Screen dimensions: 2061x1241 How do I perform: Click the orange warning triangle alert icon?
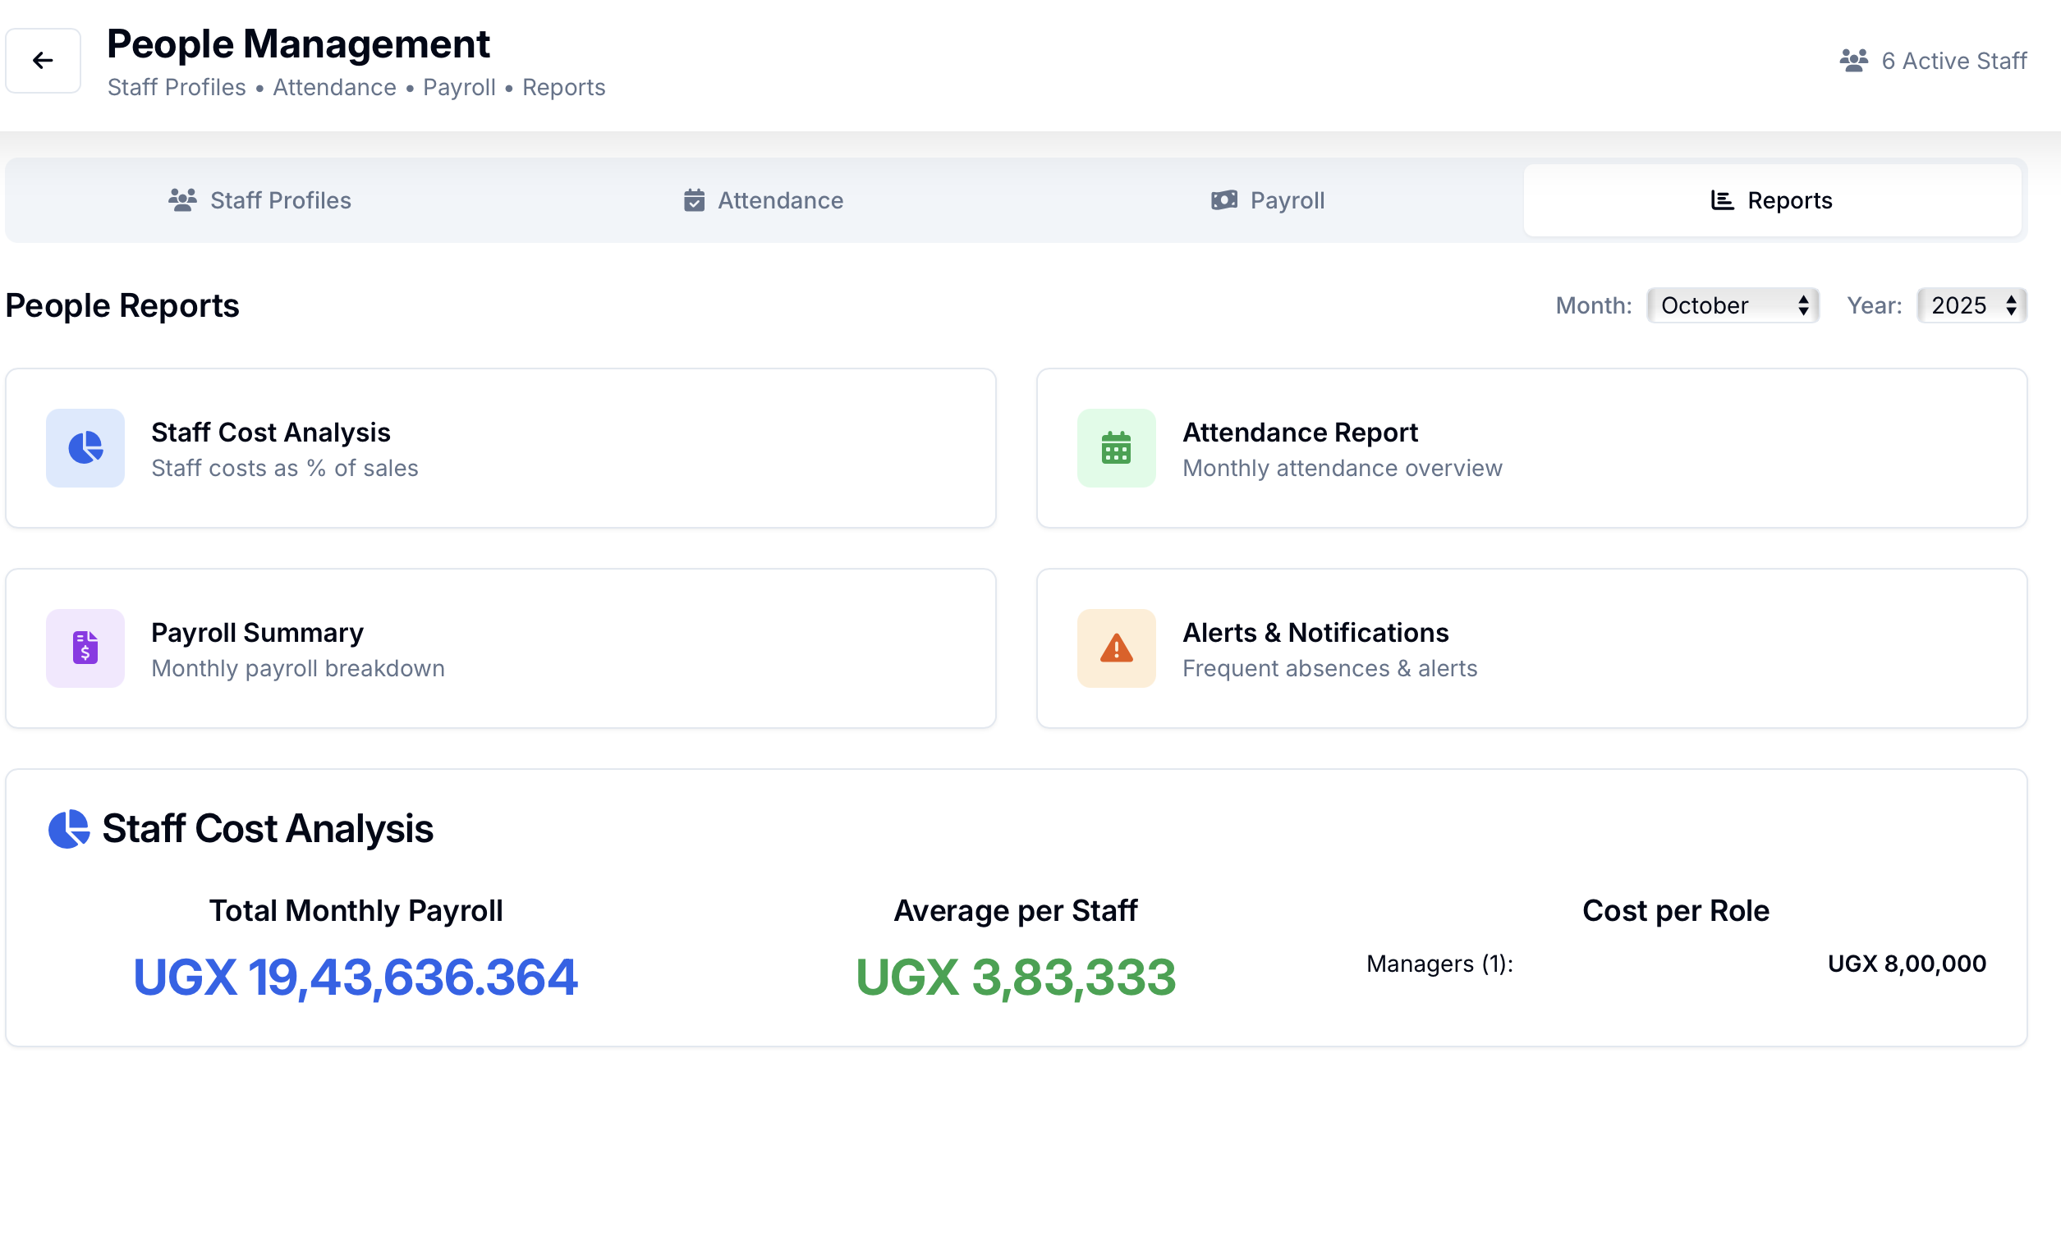[1116, 648]
